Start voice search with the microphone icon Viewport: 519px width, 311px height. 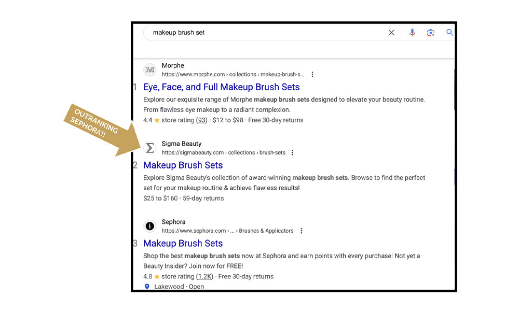point(412,33)
